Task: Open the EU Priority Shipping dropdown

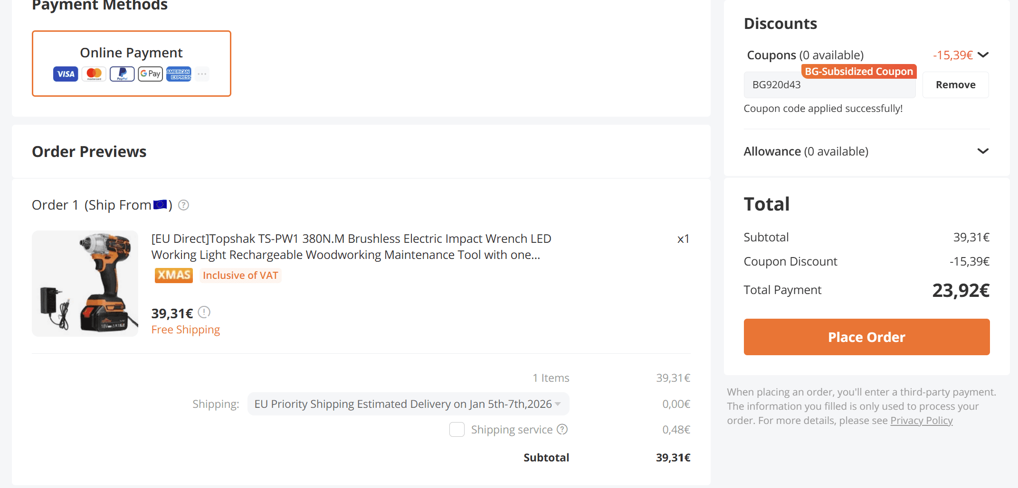Action: pyautogui.click(x=409, y=404)
